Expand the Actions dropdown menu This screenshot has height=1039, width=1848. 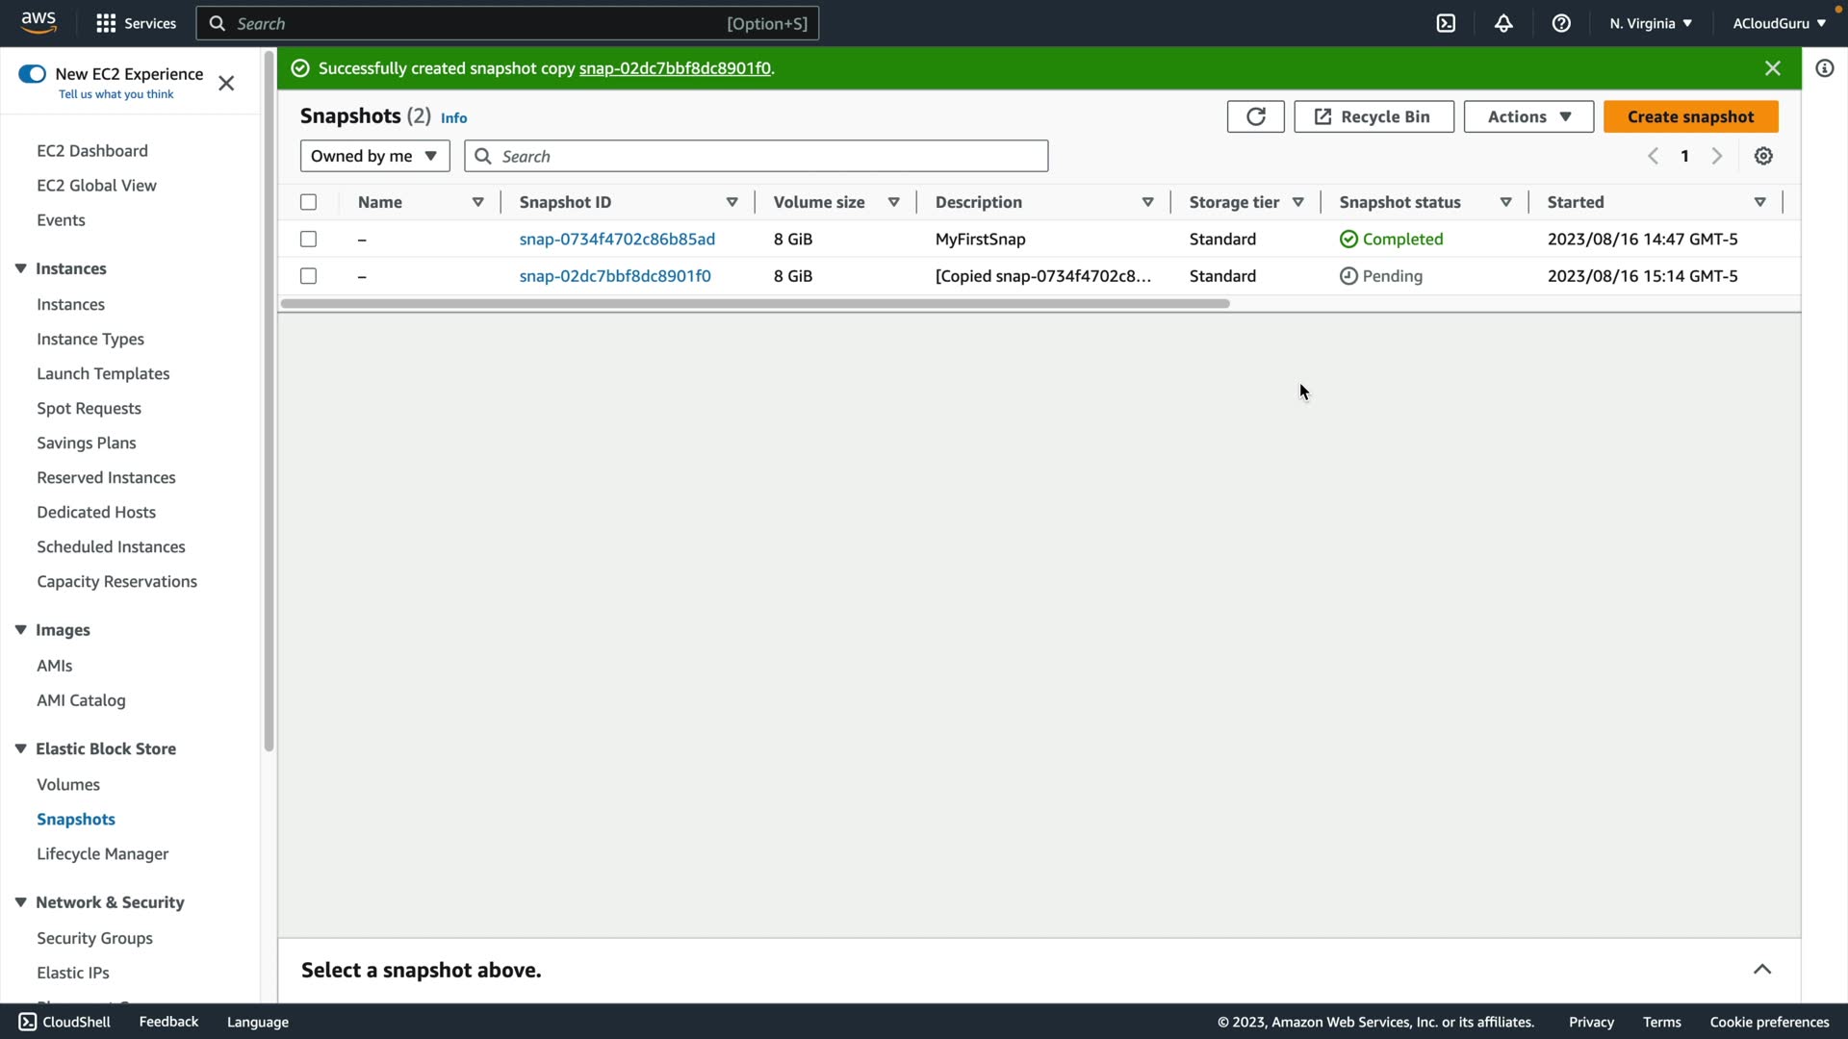coord(1527,116)
